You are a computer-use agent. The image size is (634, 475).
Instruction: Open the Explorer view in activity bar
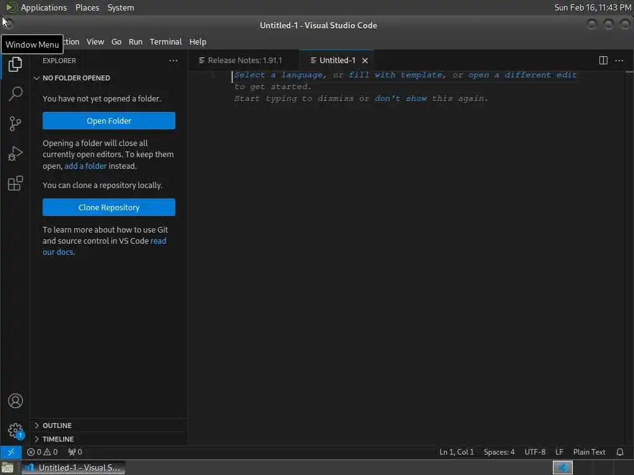coord(15,64)
